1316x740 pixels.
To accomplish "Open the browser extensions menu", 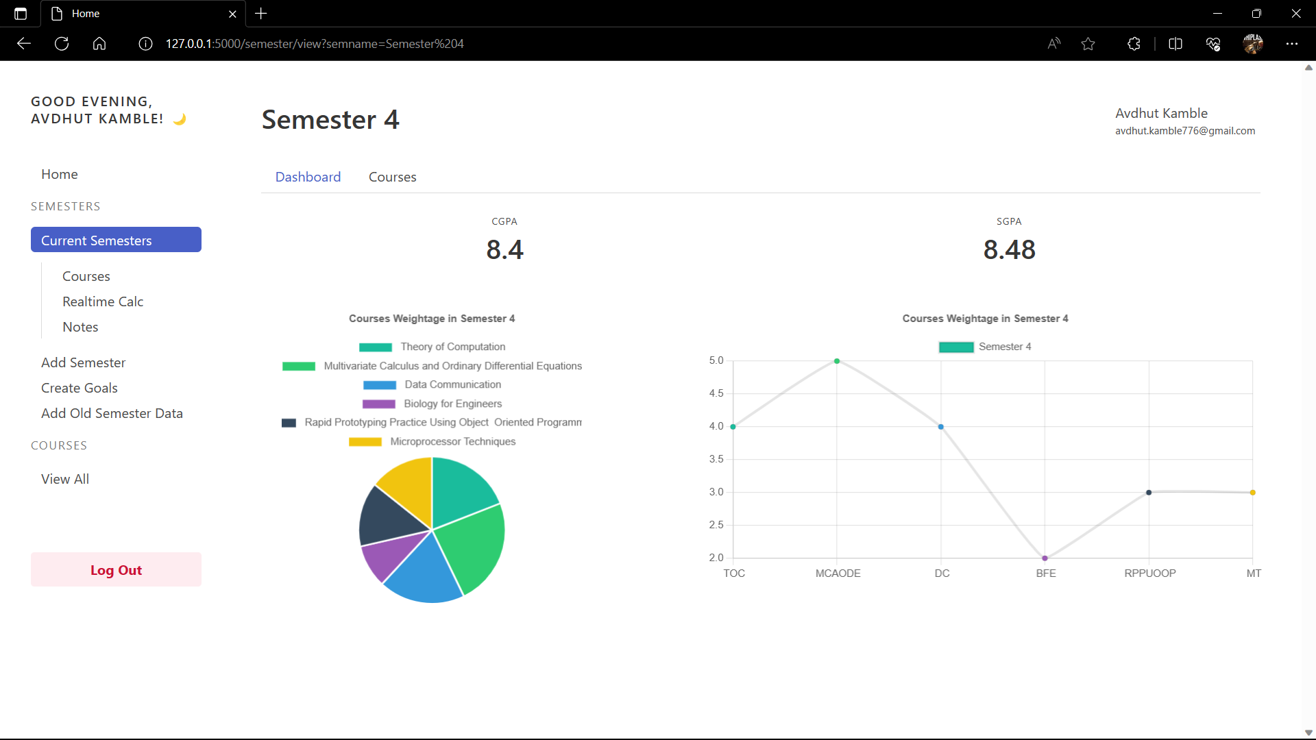I will [1134, 43].
